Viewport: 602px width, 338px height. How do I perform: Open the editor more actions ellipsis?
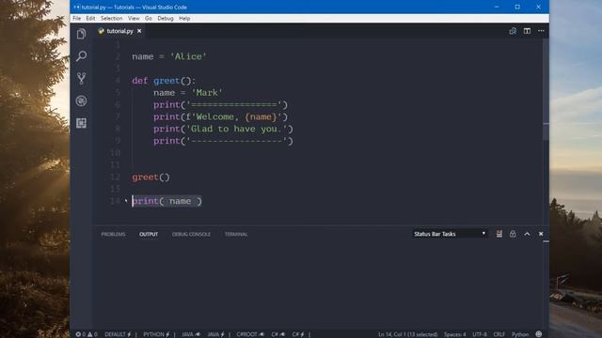tap(541, 31)
